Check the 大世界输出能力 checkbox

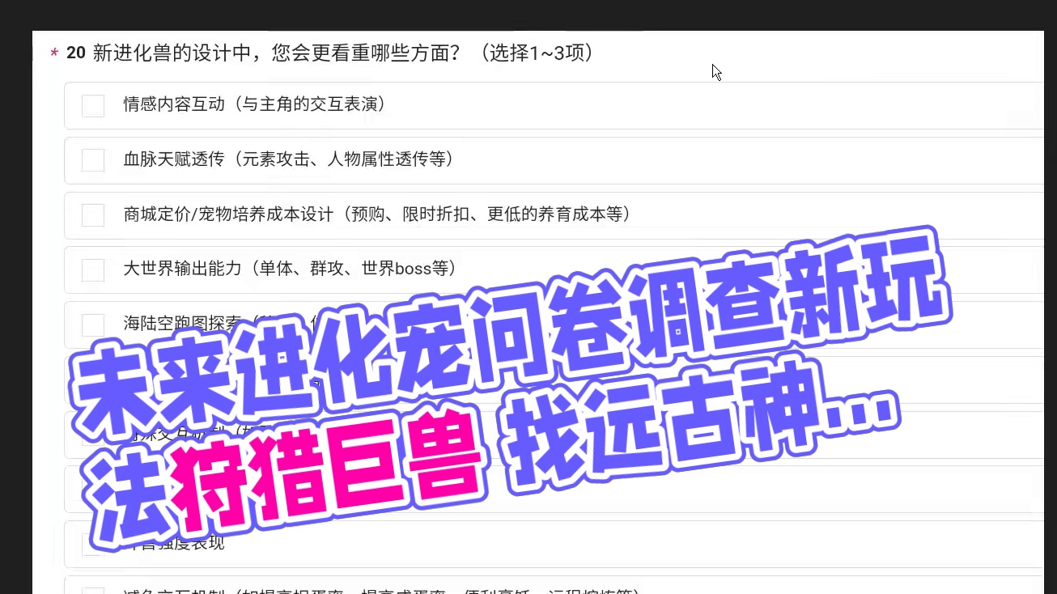tap(93, 269)
